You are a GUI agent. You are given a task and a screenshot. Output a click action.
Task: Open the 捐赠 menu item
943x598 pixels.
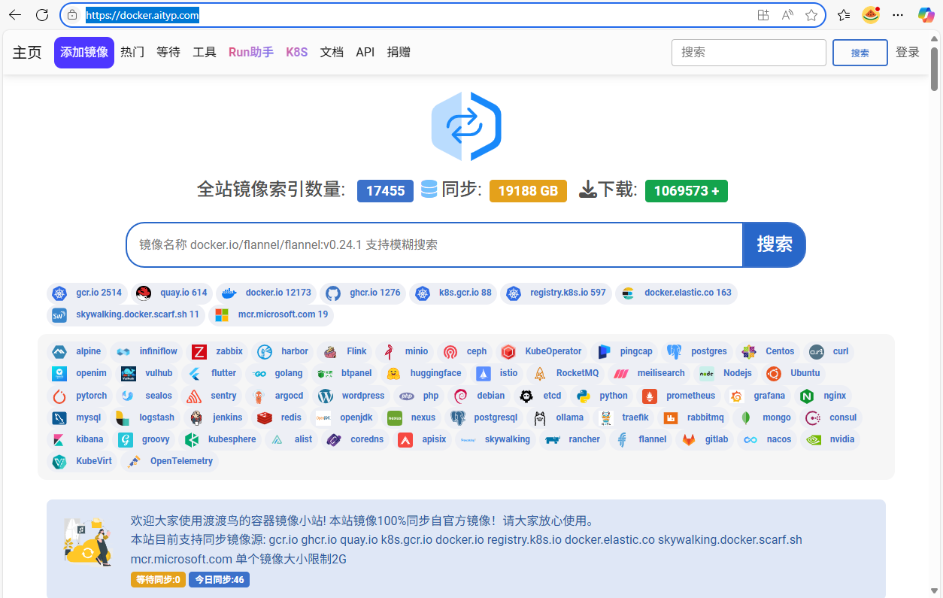(x=399, y=52)
